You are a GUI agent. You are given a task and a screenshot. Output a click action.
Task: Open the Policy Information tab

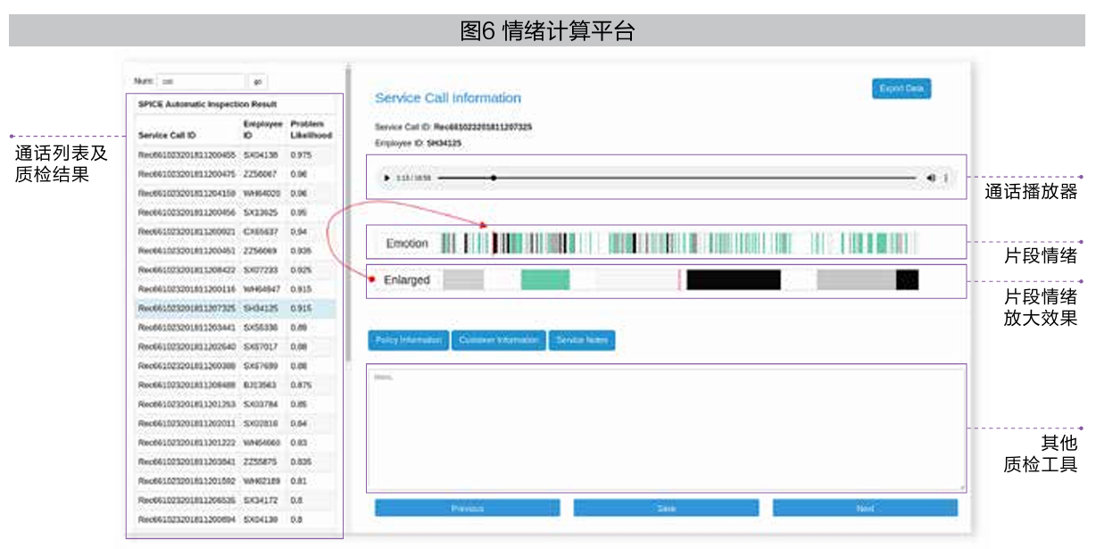[x=408, y=340]
